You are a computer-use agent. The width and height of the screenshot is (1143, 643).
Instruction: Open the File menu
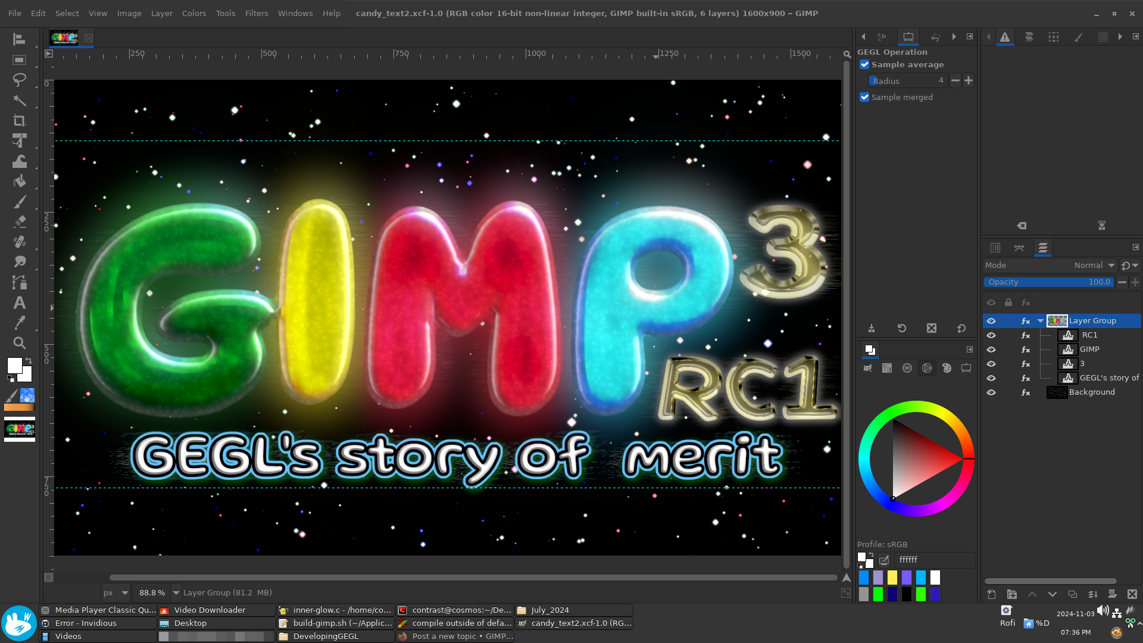(x=15, y=13)
